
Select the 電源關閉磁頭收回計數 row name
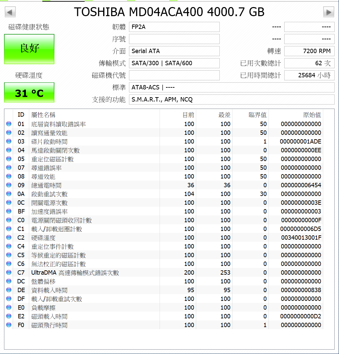[x=61, y=220]
